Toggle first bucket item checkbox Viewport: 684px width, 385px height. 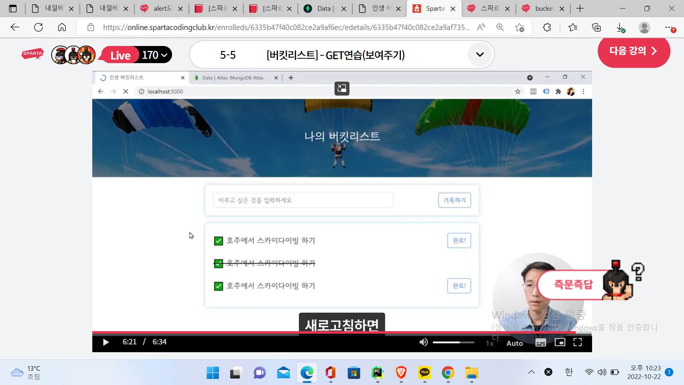[218, 241]
